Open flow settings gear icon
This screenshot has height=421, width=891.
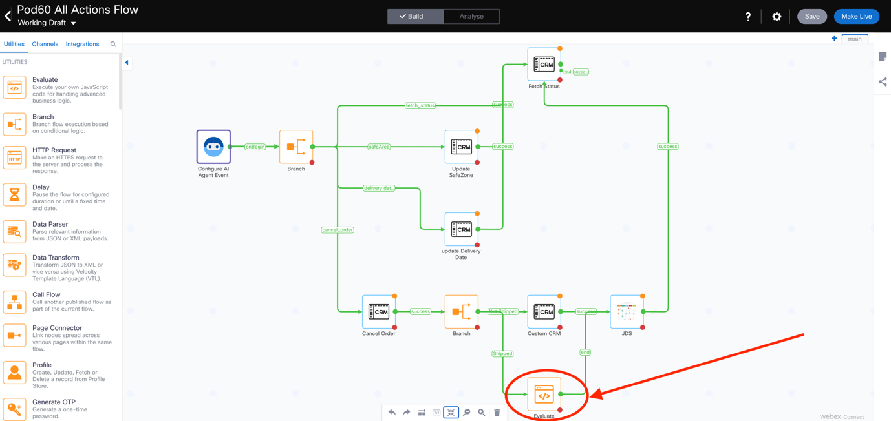click(x=777, y=17)
